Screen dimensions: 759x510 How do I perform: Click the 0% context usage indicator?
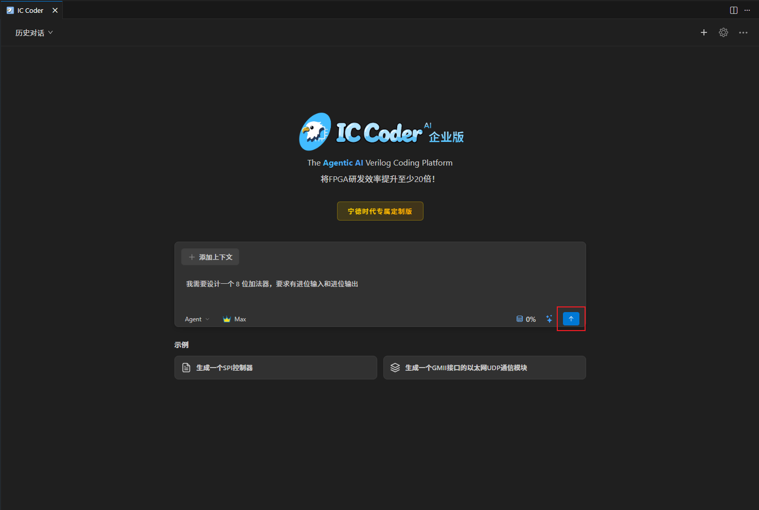(526, 319)
